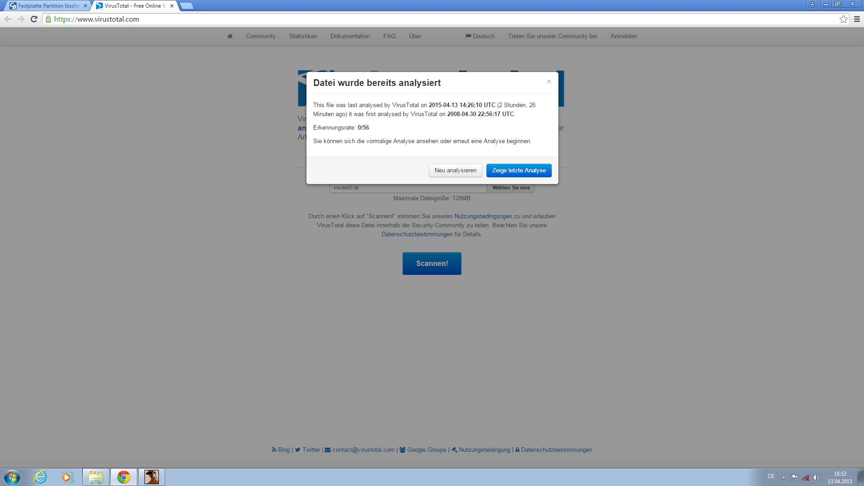Open the Windows Start menu
The height and width of the screenshot is (486, 864).
(x=12, y=477)
